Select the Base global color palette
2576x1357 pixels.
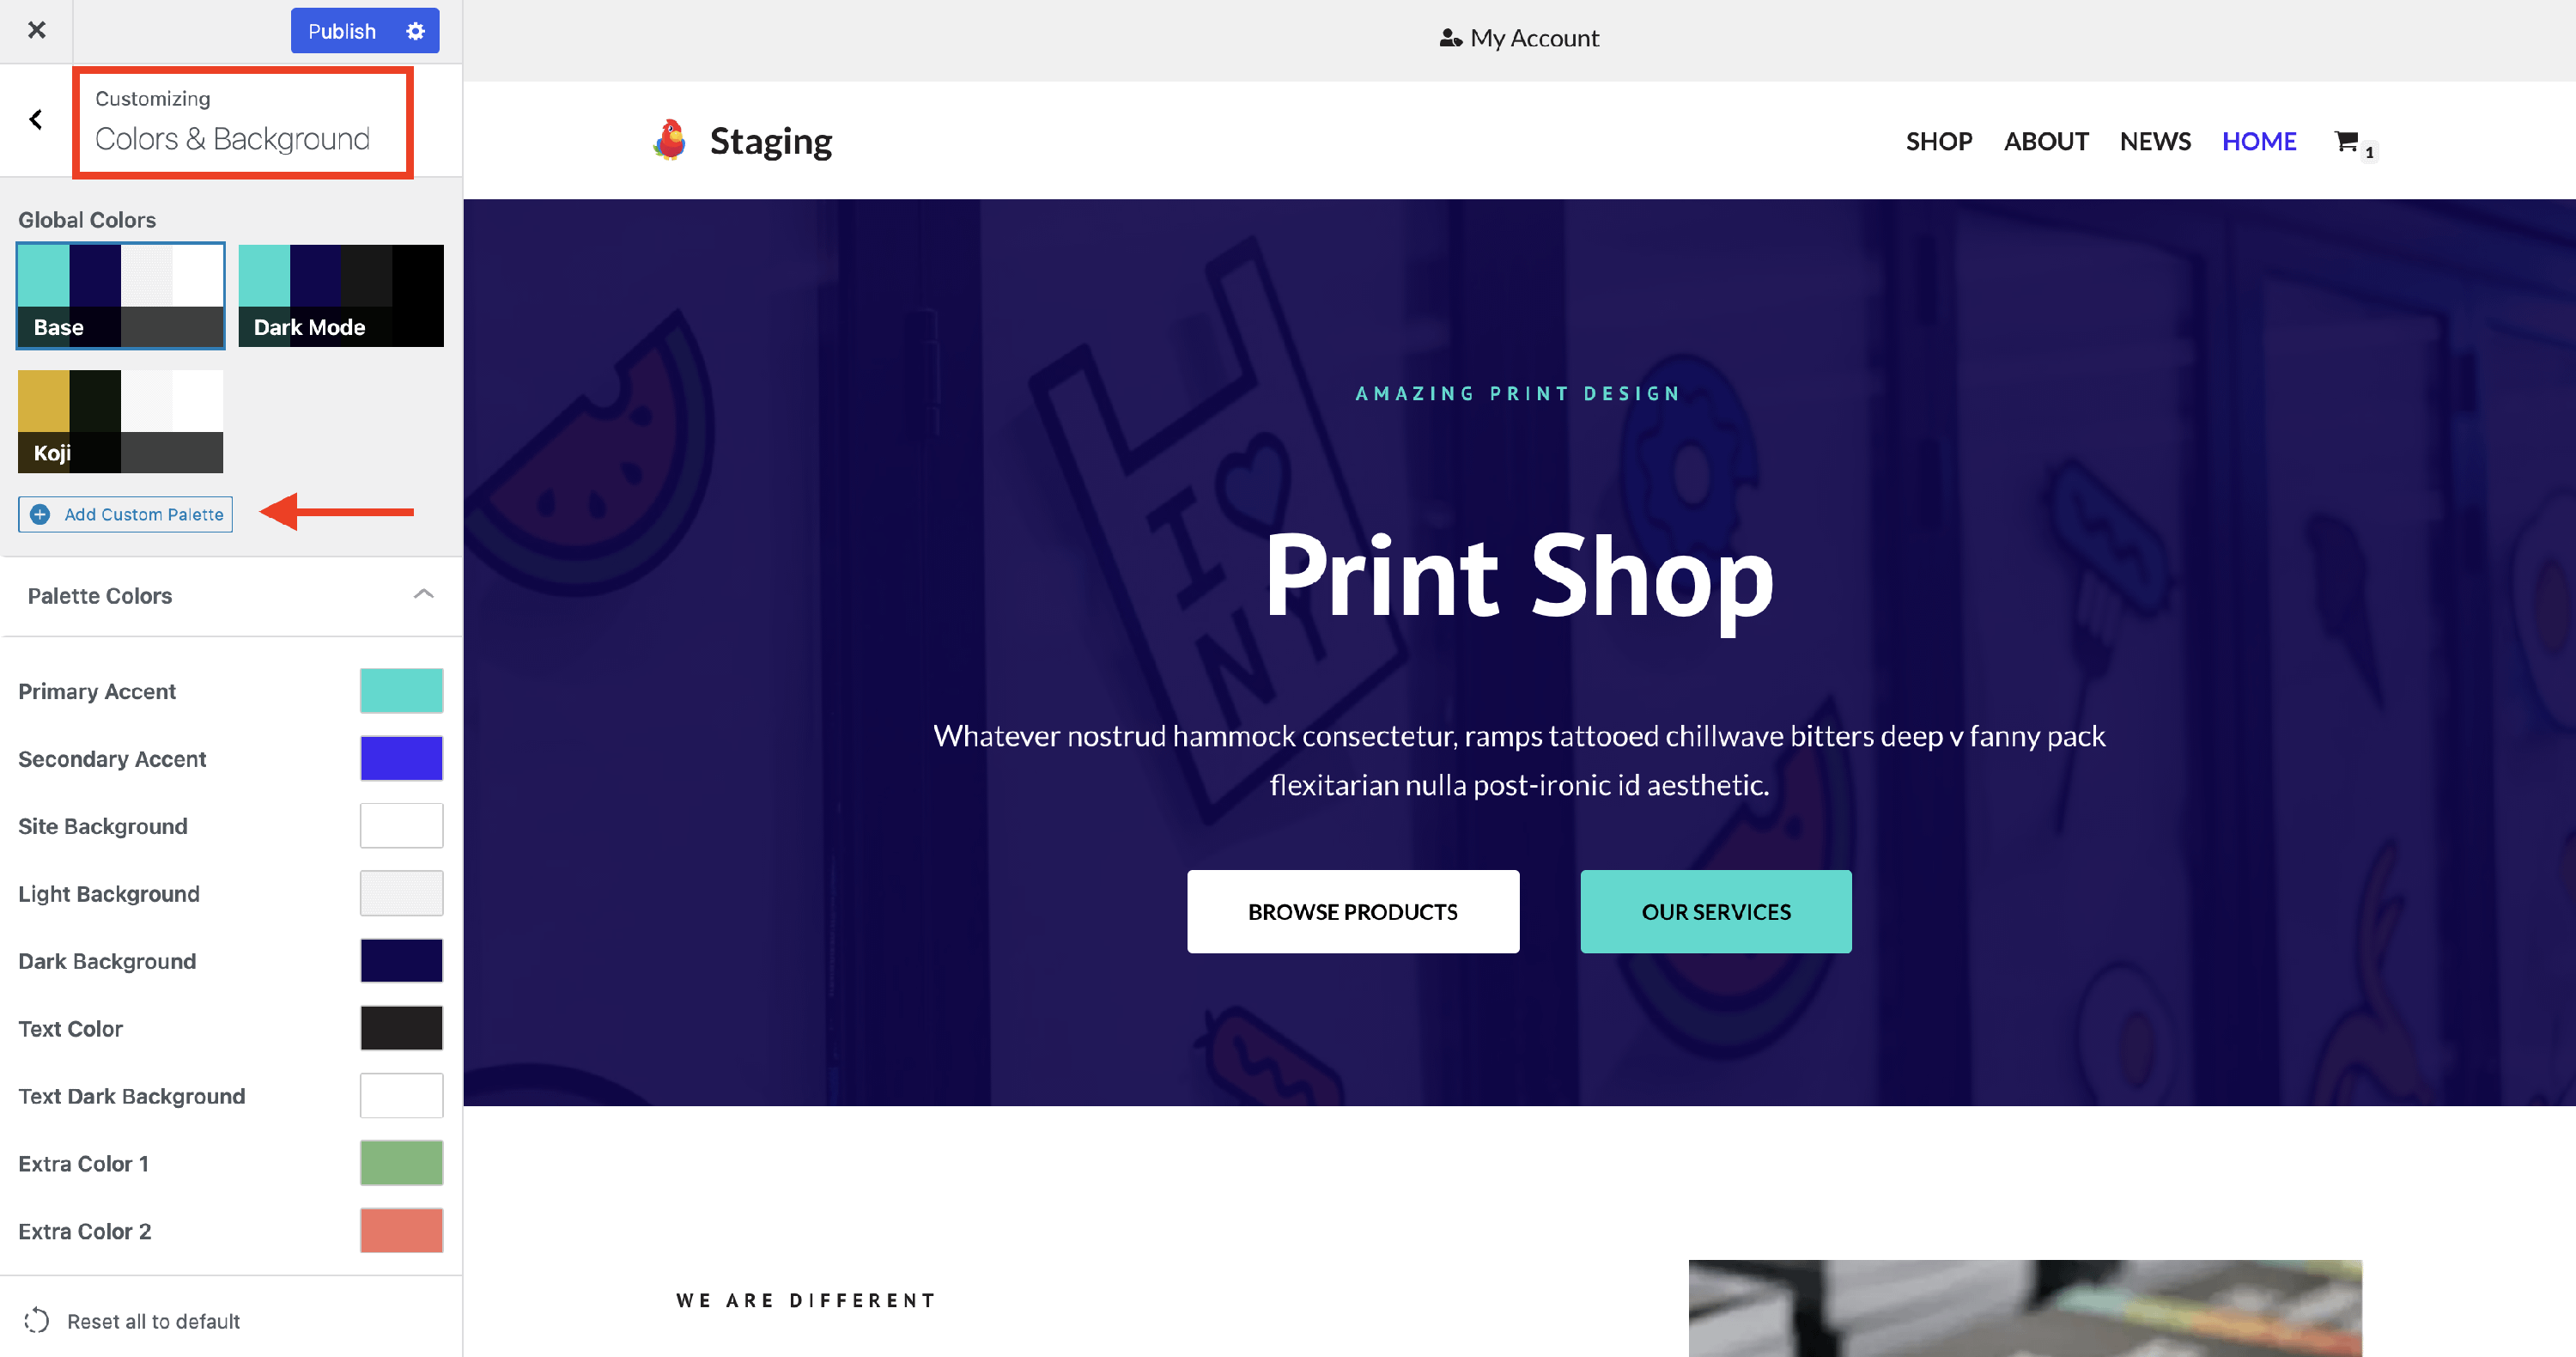121,295
